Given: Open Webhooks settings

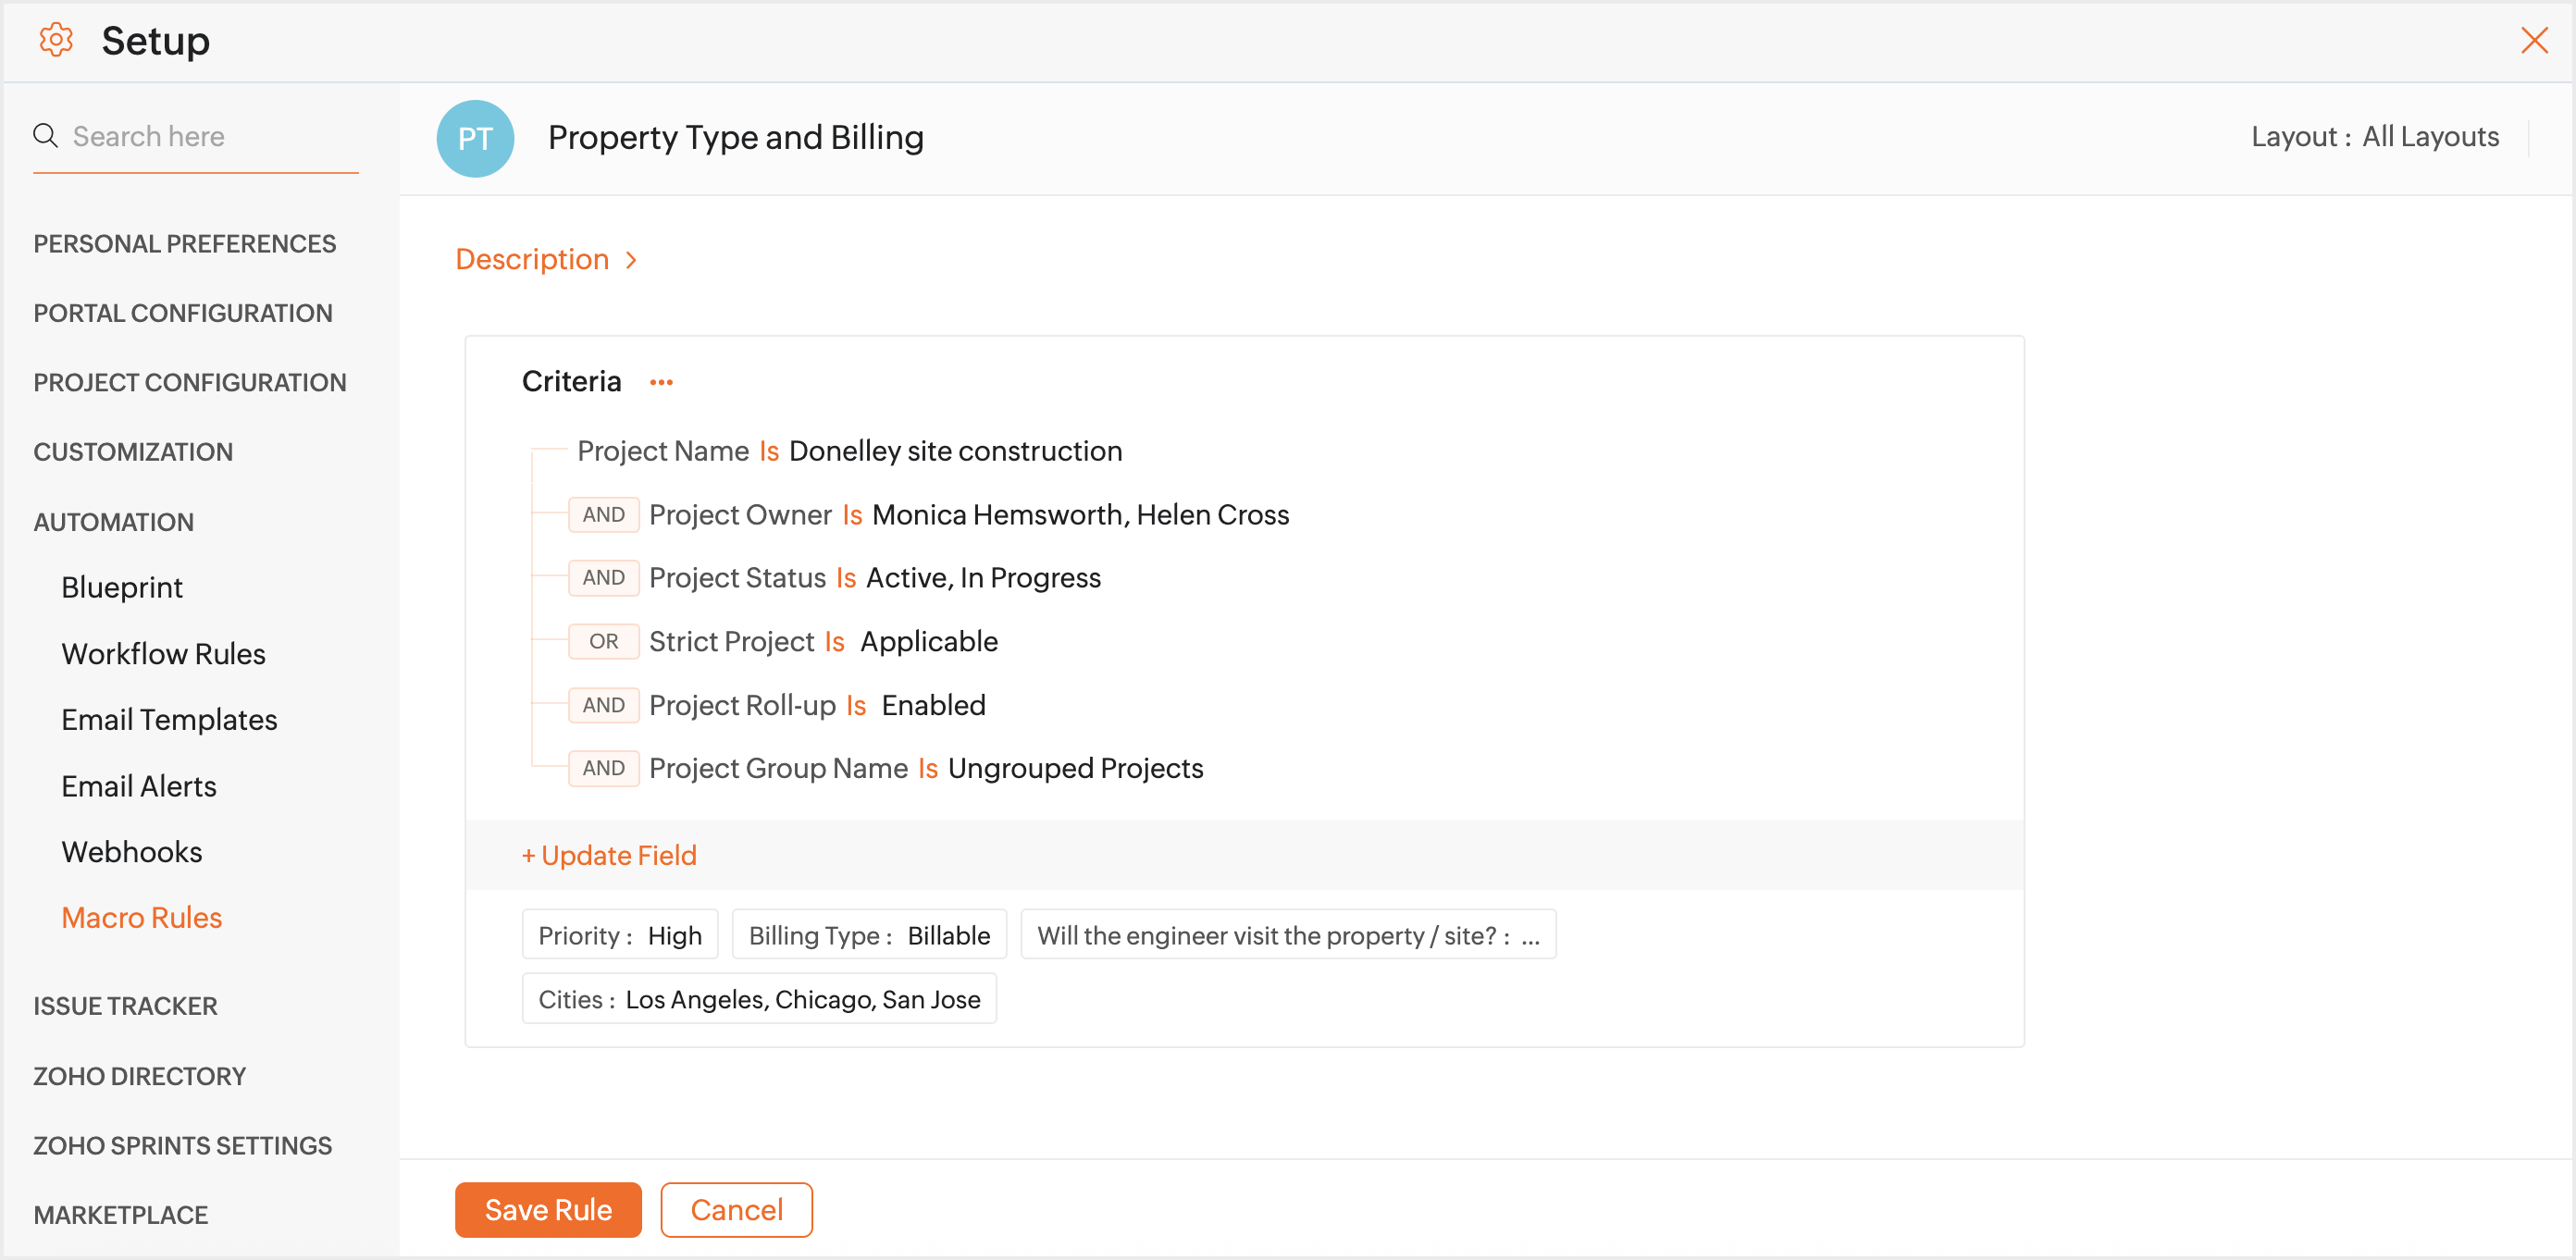Looking at the screenshot, I should click(132, 852).
